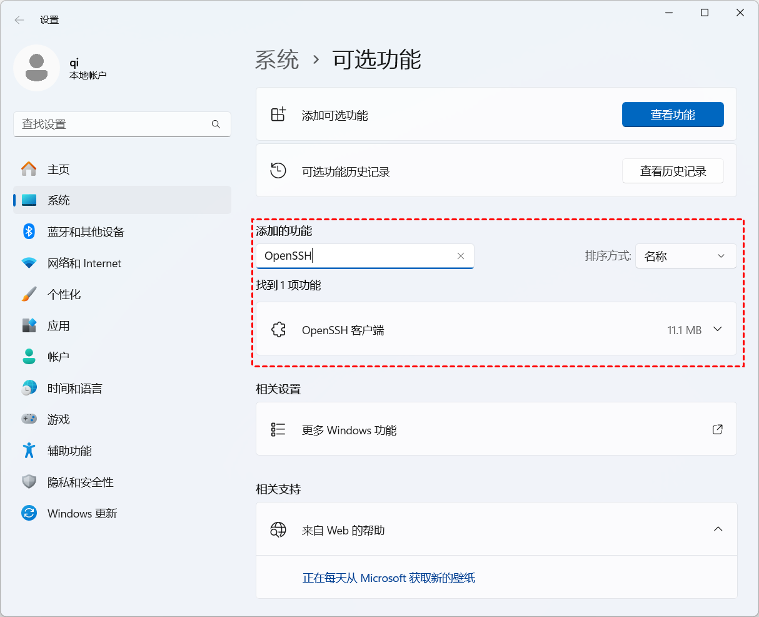The image size is (759, 617).
Task: Go to 应用 settings
Action: click(x=122, y=325)
